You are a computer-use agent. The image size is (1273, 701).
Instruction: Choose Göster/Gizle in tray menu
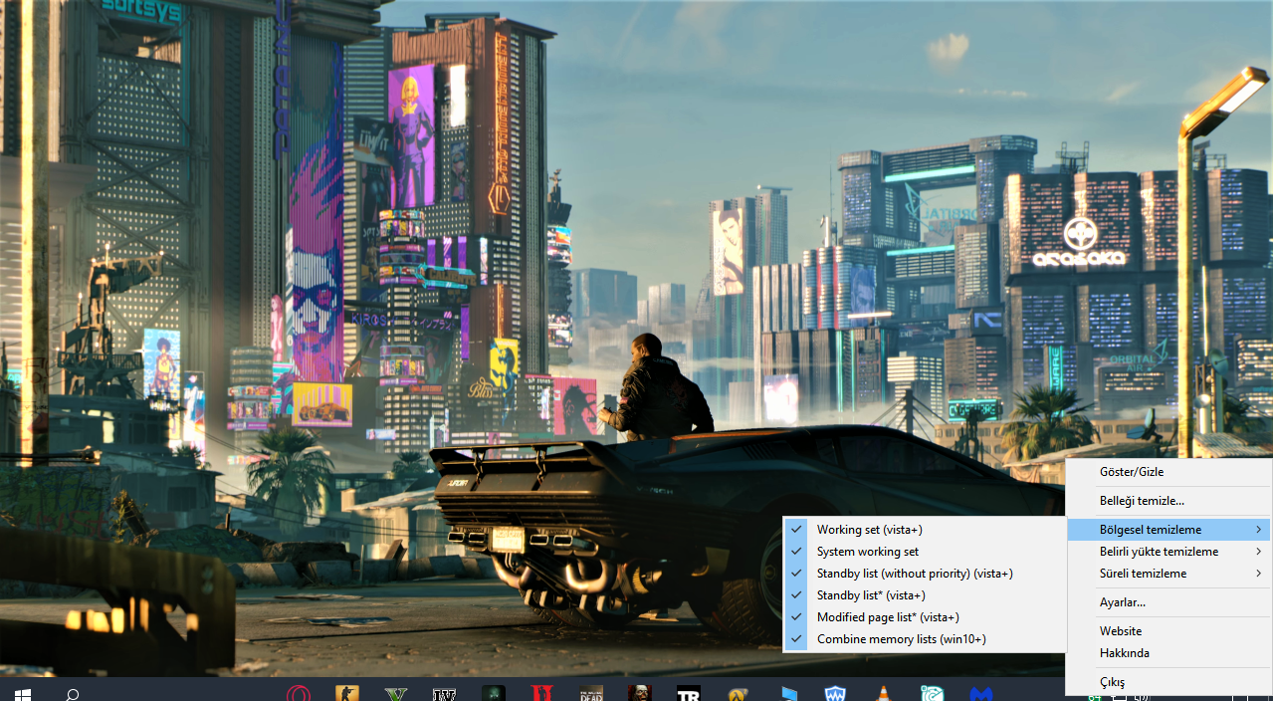click(1168, 472)
